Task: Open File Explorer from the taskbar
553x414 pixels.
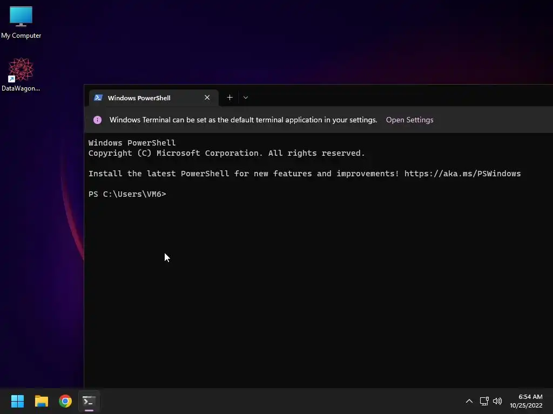Action: click(x=41, y=401)
